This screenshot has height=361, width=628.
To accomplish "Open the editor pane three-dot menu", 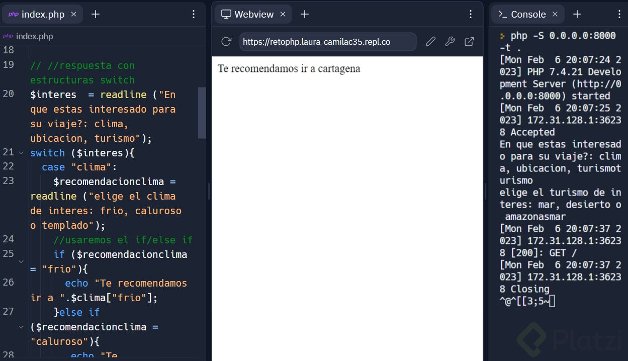I will 194,14.
